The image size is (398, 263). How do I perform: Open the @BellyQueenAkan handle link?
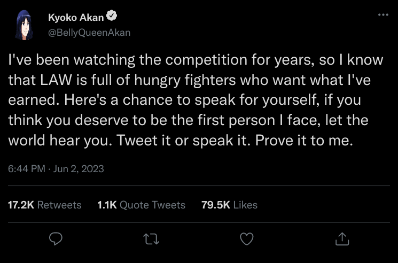[x=89, y=32]
